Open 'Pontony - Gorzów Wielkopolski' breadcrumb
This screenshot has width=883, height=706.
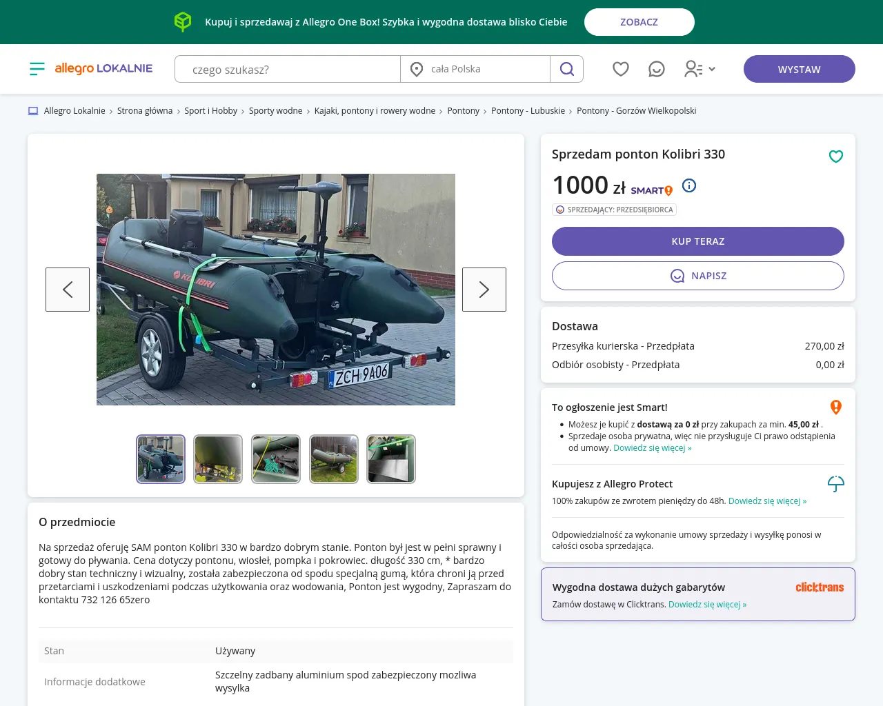636,111
